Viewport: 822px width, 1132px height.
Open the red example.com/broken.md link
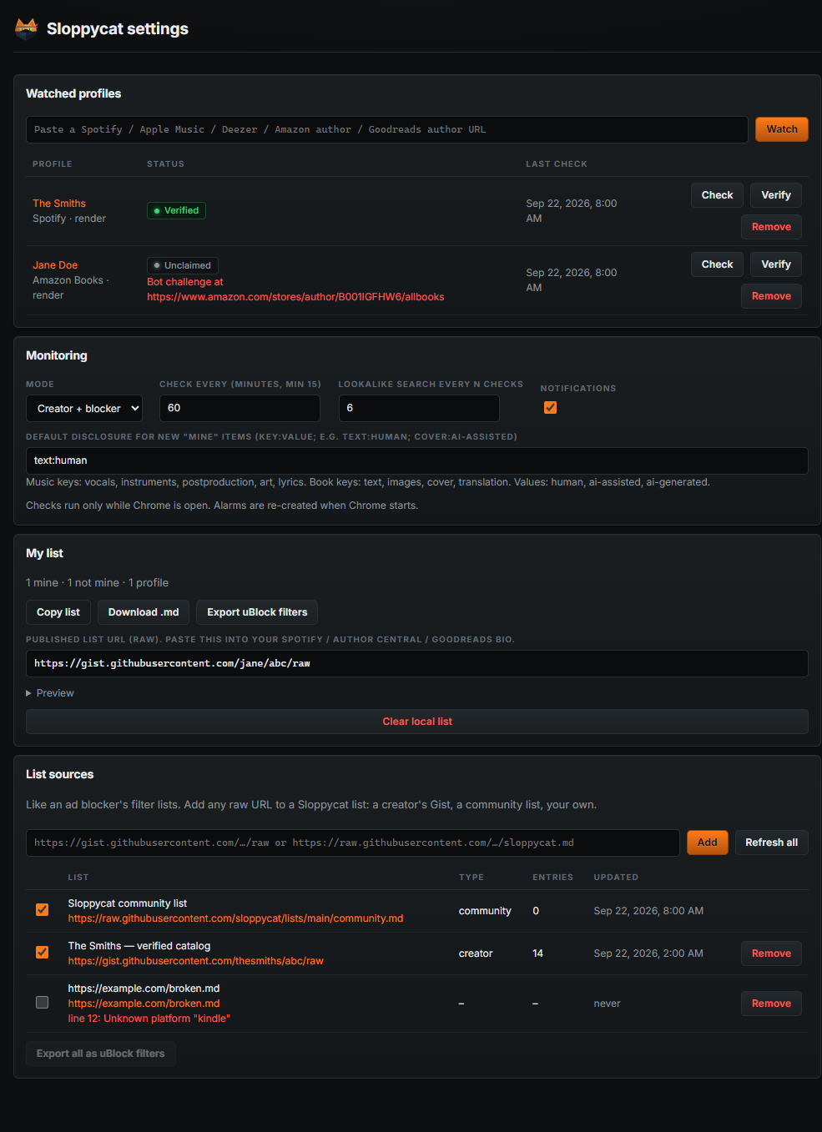click(x=144, y=1004)
